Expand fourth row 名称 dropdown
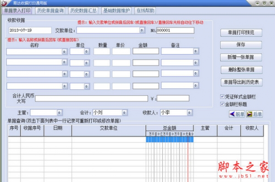 (x=64, y=86)
